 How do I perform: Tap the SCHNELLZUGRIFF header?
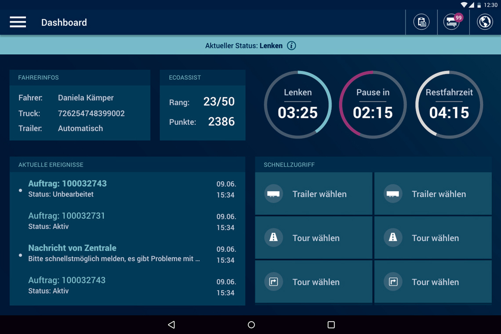pos(373,165)
